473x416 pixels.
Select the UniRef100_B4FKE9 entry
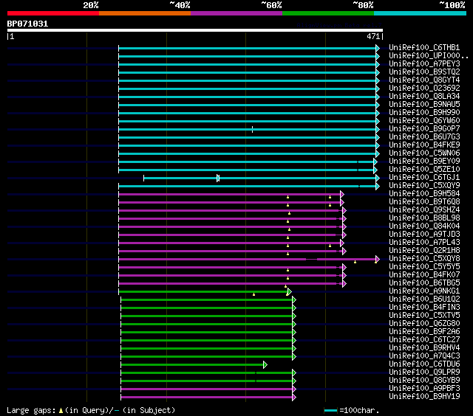(424, 145)
